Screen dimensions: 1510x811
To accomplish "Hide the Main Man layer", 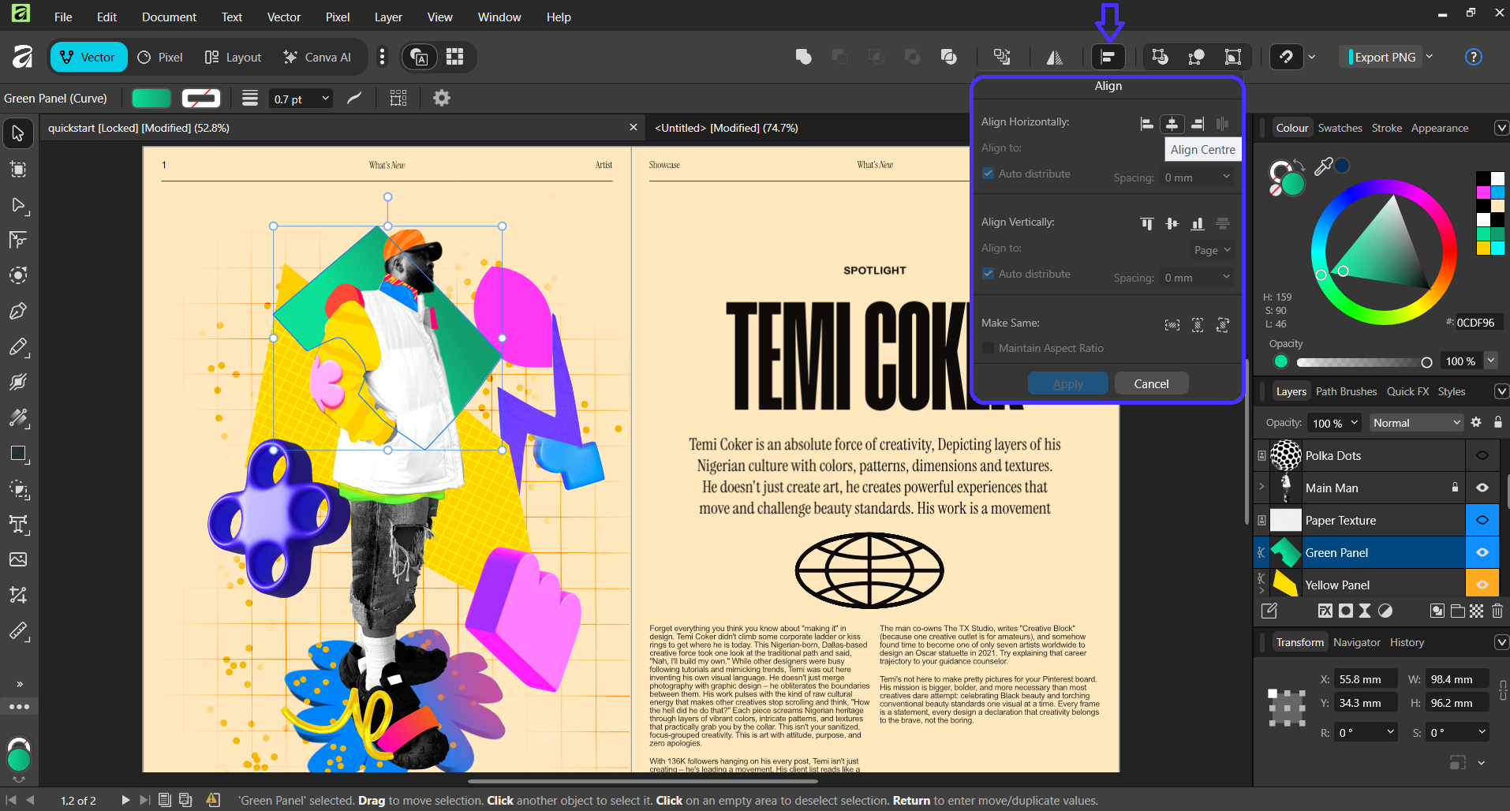I will coord(1482,488).
